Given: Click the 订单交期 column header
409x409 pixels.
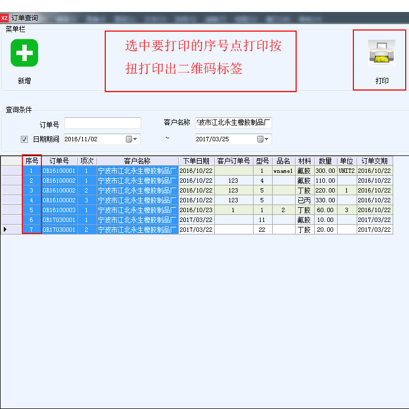Looking at the screenshot, I should (375, 161).
